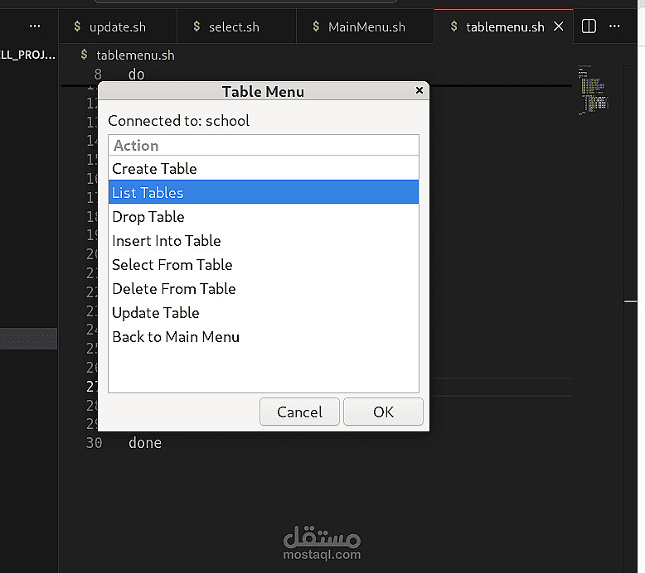
Task: Click the shell icon on MainMenu.sh tab
Action: 316,26
